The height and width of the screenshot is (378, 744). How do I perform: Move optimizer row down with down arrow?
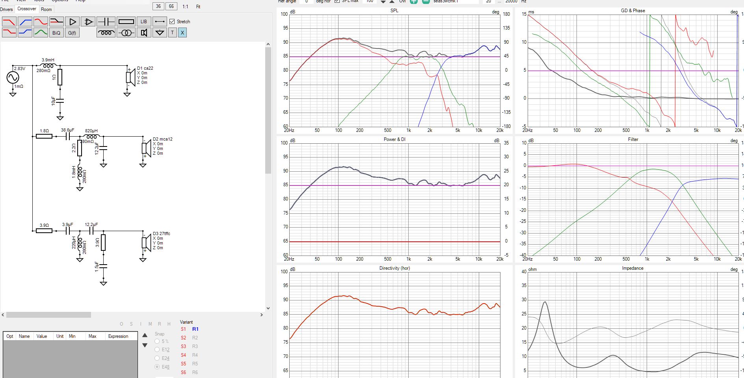tap(145, 345)
